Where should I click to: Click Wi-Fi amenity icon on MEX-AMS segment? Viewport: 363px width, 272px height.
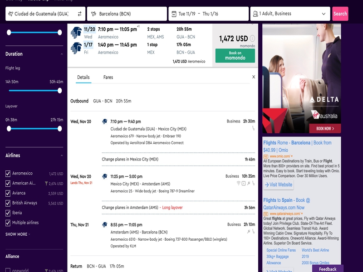pyautogui.click(x=239, y=183)
